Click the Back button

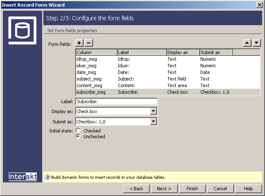tap(136, 189)
